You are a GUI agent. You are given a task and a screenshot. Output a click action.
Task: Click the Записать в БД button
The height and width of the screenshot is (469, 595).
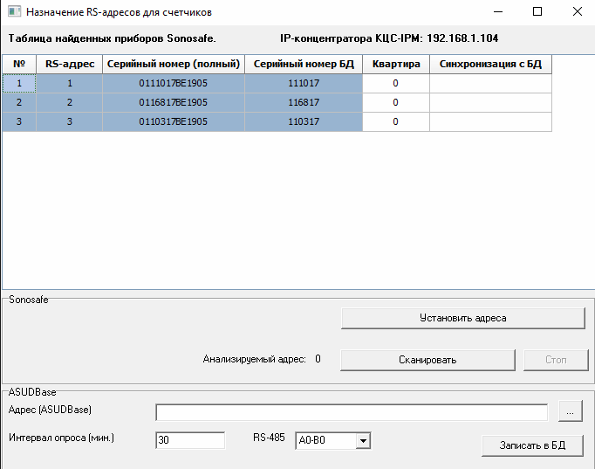(x=532, y=445)
